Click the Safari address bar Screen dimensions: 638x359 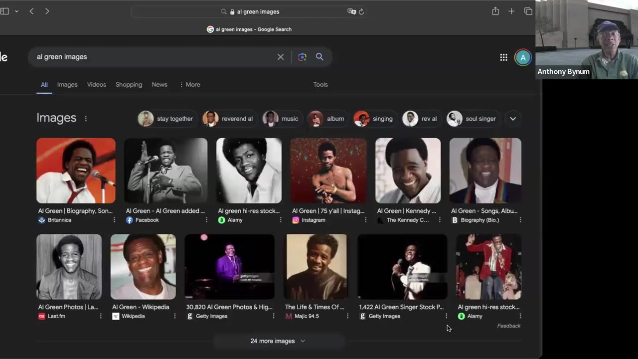tap(249, 11)
